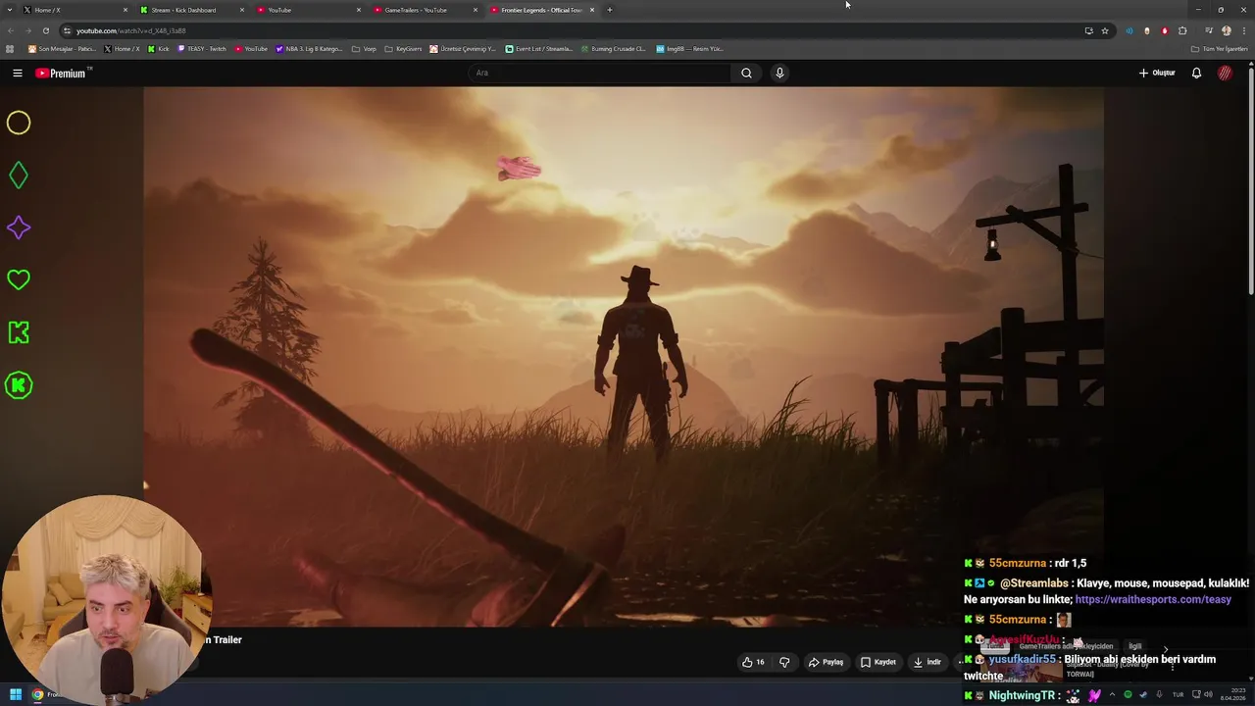Activate voice search microphone icon

[x=779, y=73]
